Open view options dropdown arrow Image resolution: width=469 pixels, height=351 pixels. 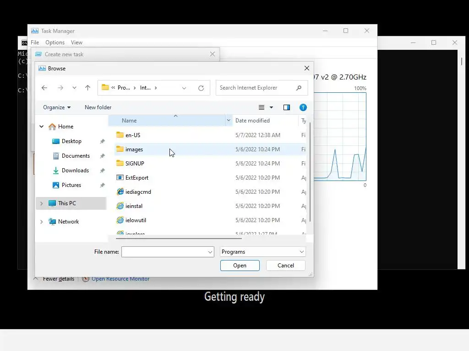pos(271,107)
